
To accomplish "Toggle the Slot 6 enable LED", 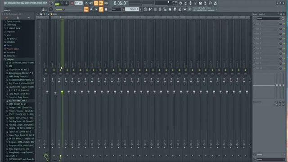I will (x=284, y=49).
